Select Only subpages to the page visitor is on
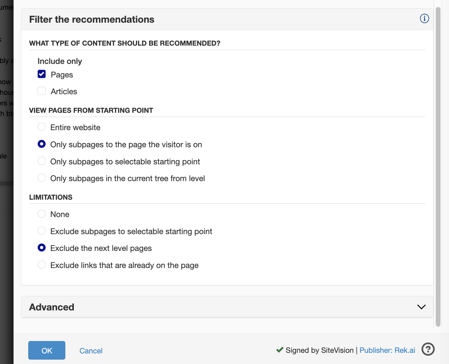 click(42, 144)
